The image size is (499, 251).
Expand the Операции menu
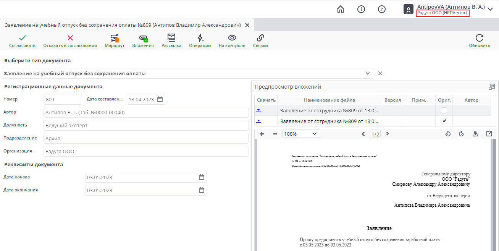coord(200,41)
